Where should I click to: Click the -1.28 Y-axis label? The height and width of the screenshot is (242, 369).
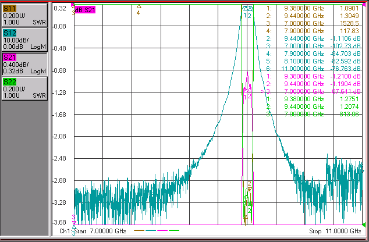[59, 92]
